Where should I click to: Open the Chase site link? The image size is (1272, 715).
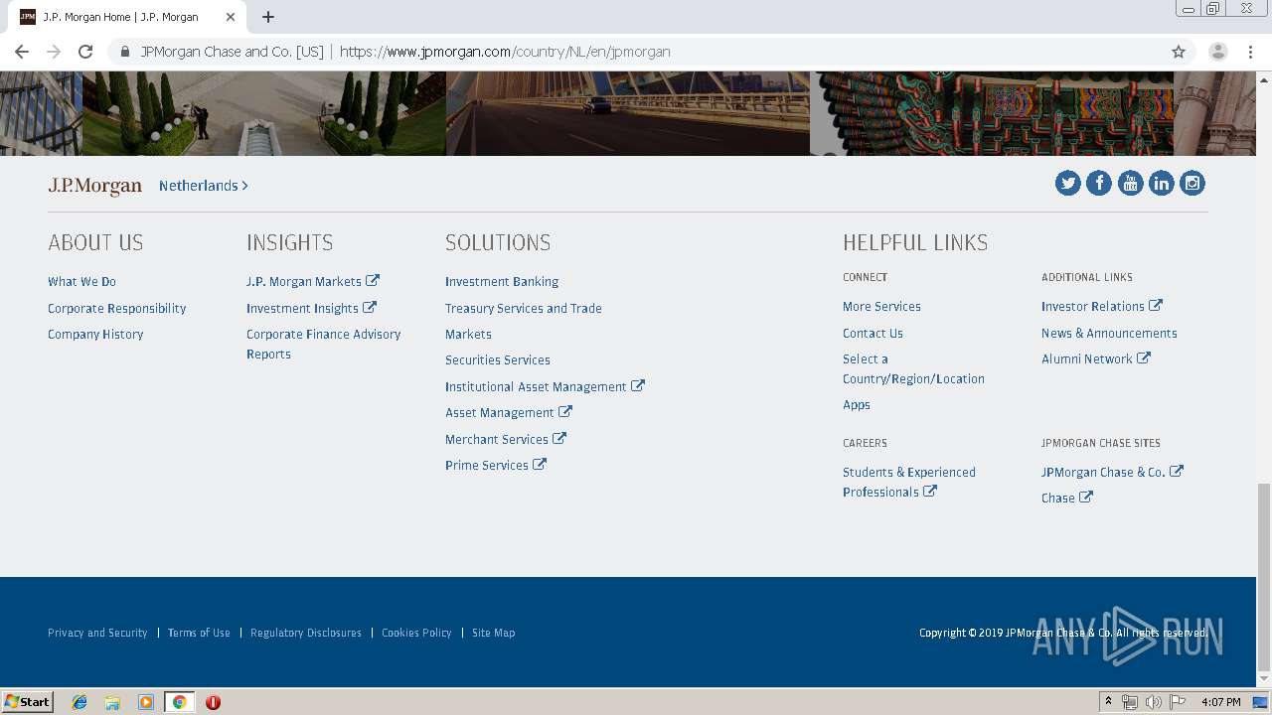click(x=1067, y=499)
